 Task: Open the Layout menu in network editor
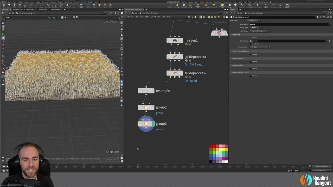pyautogui.click(x=153, y=17)
